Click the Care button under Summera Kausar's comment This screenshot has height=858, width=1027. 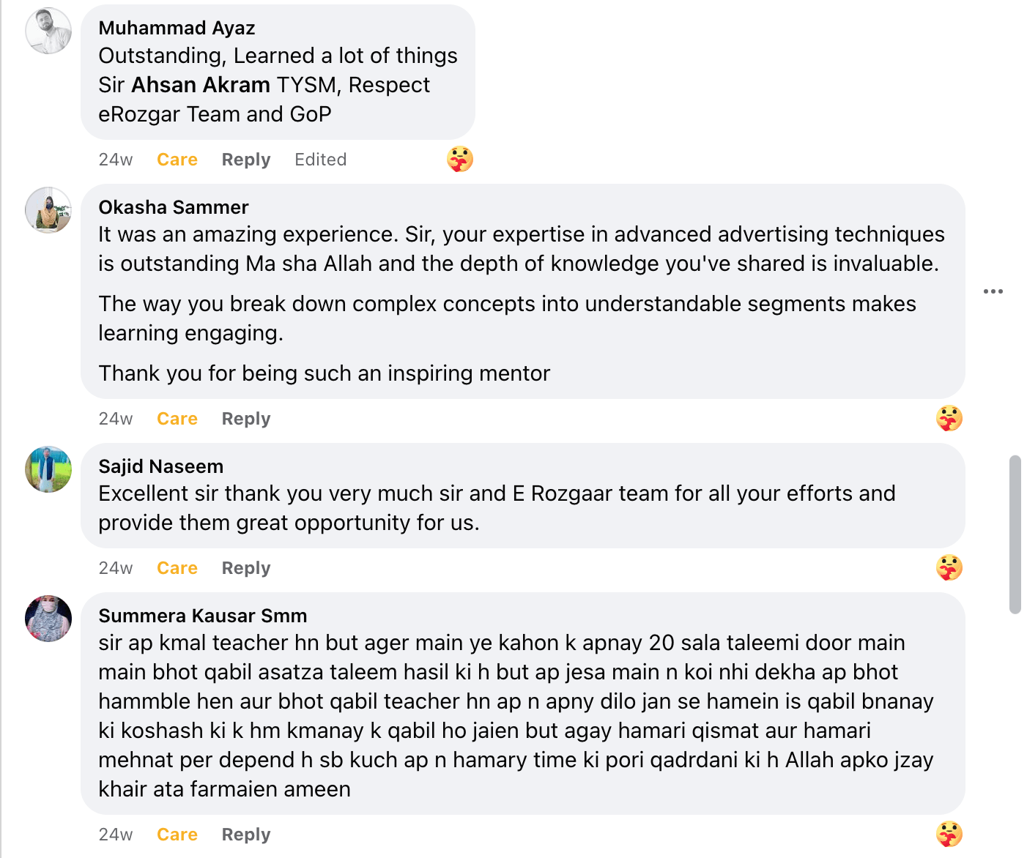(x=177, y=834)
